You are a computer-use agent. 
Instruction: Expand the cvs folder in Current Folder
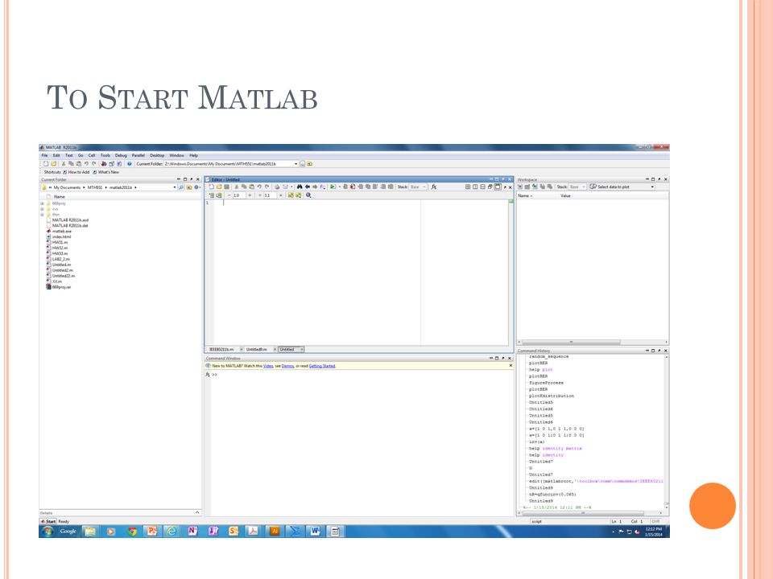coord(43,209)
